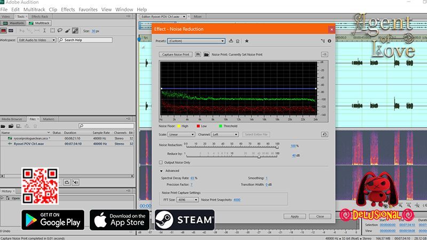Delete preset trash icon in Noise Reduction
Image resolution: width=427 pixels, height=240 pixels.
click(238, 41)
